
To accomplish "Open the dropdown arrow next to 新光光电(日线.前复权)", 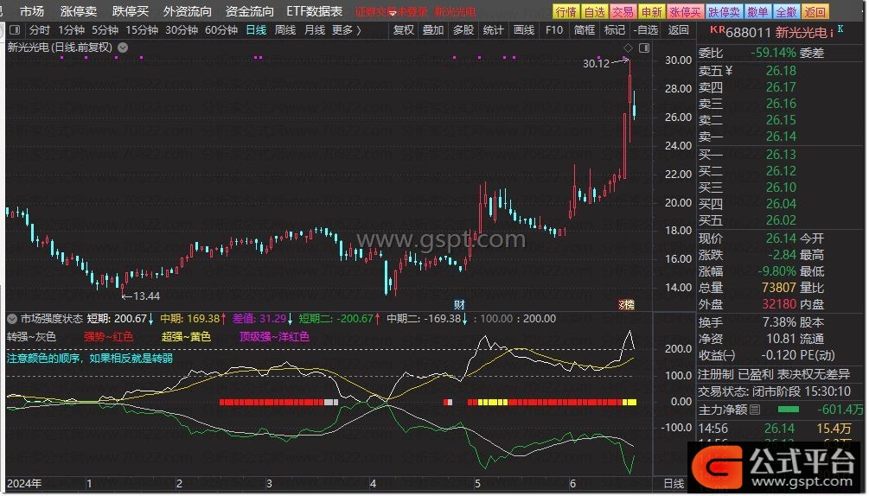I will coord(123,48).
